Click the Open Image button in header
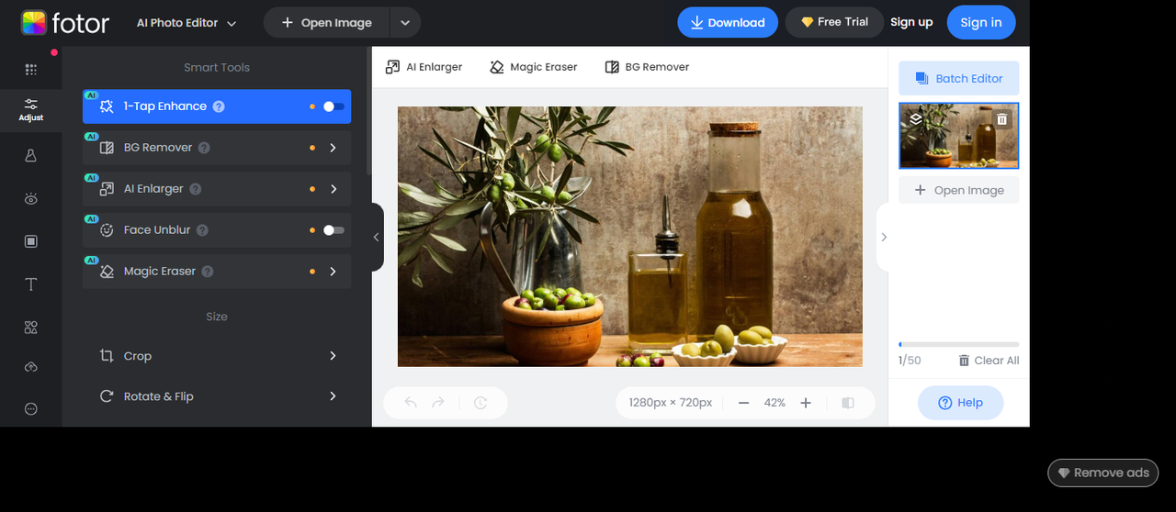This screenshot has width=1176, height=512. (x=327, y=23)
